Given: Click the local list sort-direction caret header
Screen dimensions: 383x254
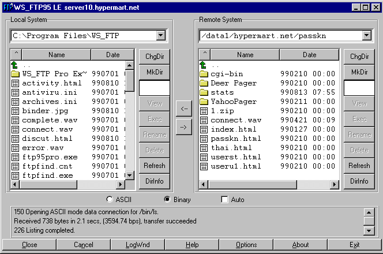Looking at the screenshot, I should (x=16, y=54).
